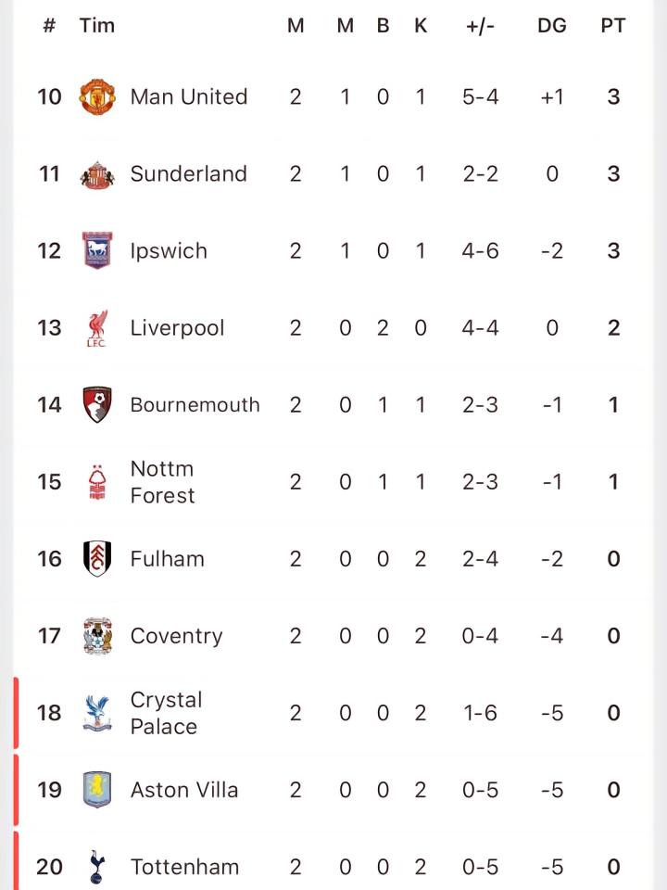This screenshot has width=667, height=890.
Task: Tap the Ipswich club badge
Action: pyautogui.click(x=97, y=250)
